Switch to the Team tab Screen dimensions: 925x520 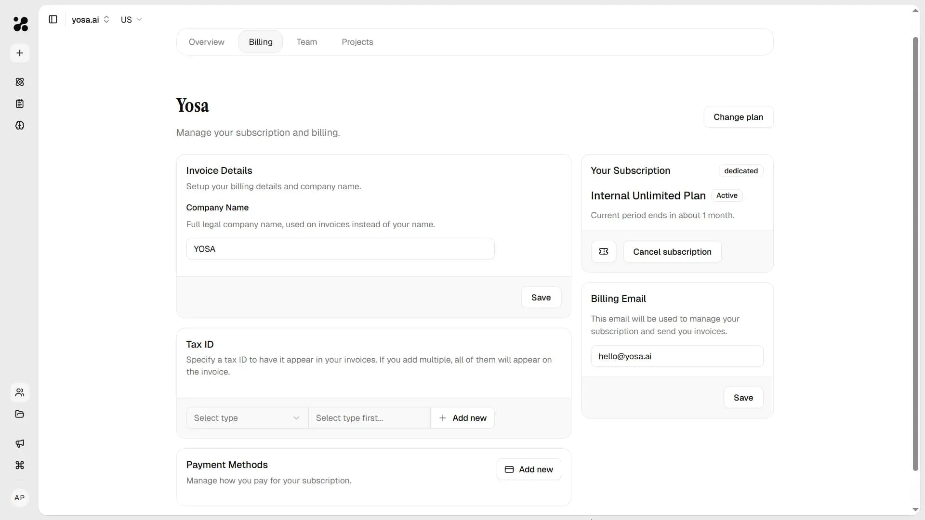coord(307,42)
